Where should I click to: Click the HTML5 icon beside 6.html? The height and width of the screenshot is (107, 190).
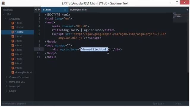tap(12, 54)
